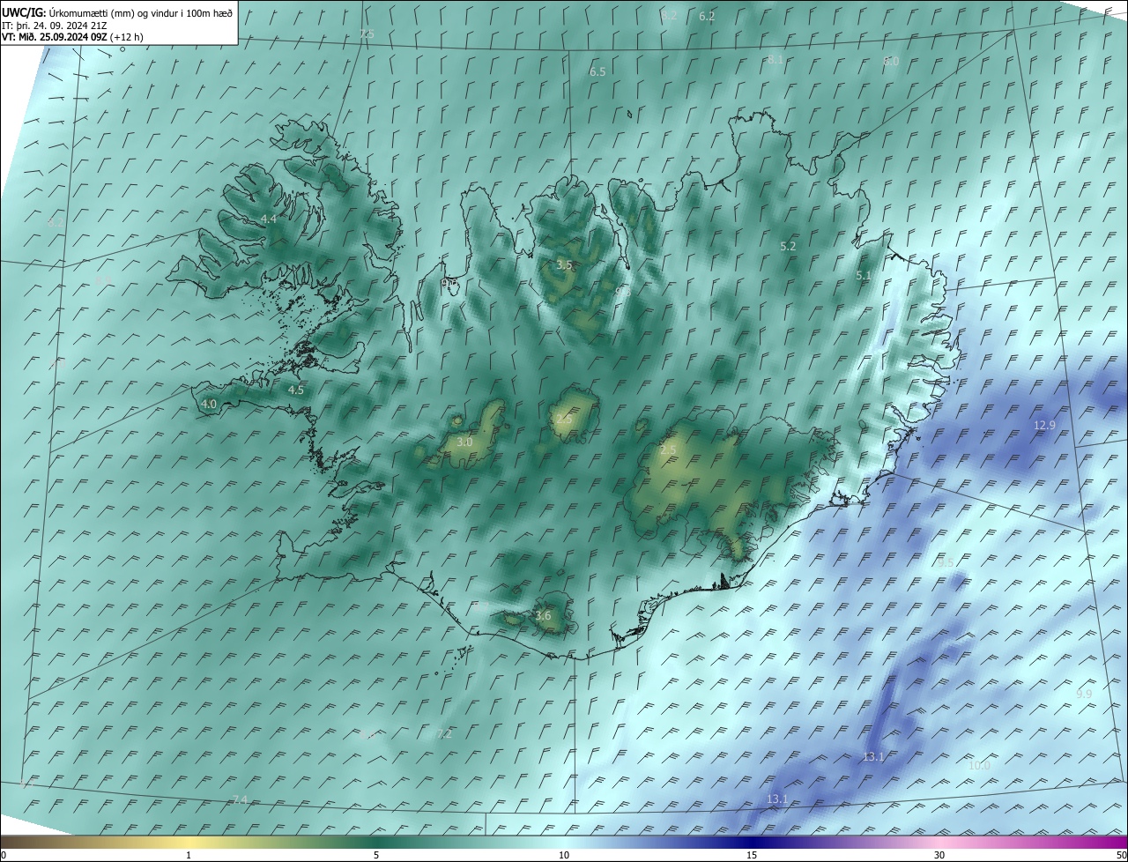1128x862 pixels.
Task: Click the colorbar tick label '30'
Action: [x=939, y=855]
